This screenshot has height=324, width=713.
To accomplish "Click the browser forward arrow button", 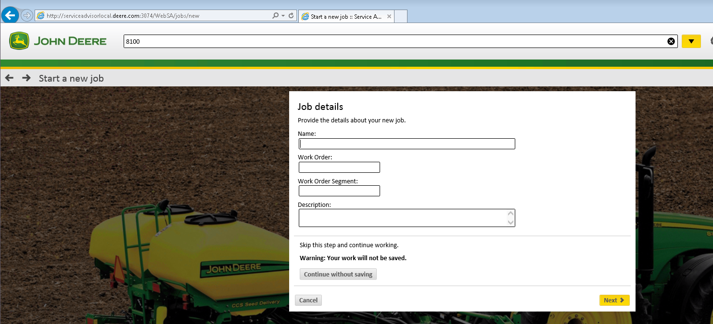I will click(27, 15).
